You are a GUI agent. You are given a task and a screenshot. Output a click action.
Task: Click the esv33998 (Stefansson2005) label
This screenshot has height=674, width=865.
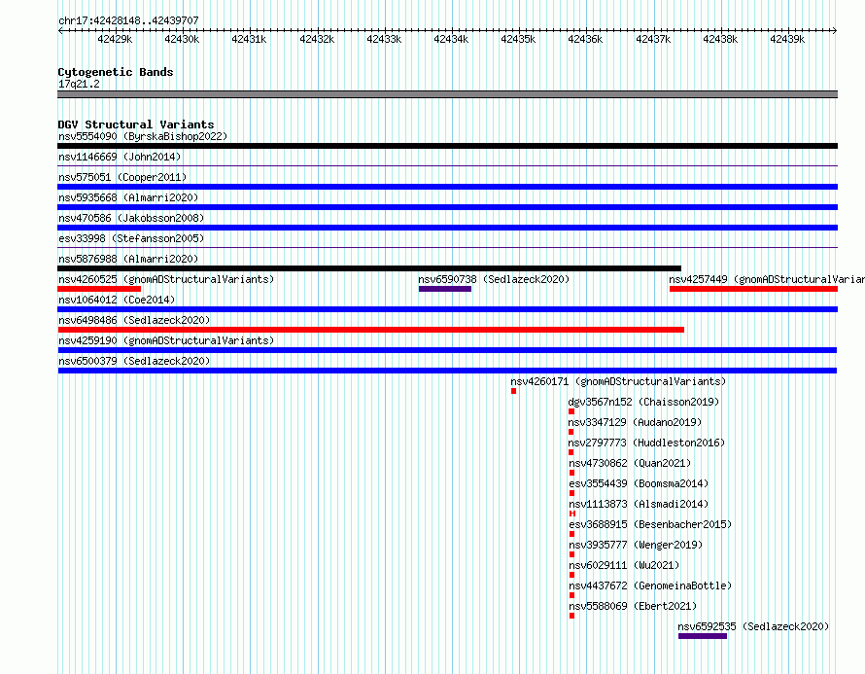[131, 238]
